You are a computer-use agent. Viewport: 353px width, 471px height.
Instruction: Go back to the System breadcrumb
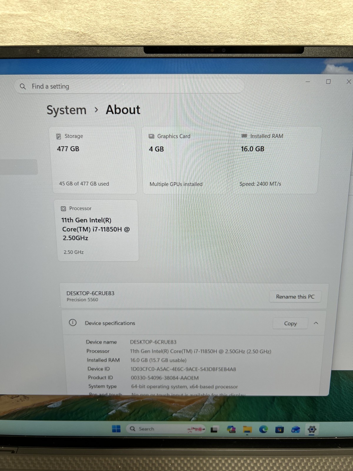pos(66,110)
